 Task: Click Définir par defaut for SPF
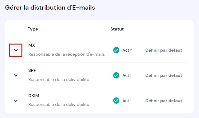[x=164, y=76]
